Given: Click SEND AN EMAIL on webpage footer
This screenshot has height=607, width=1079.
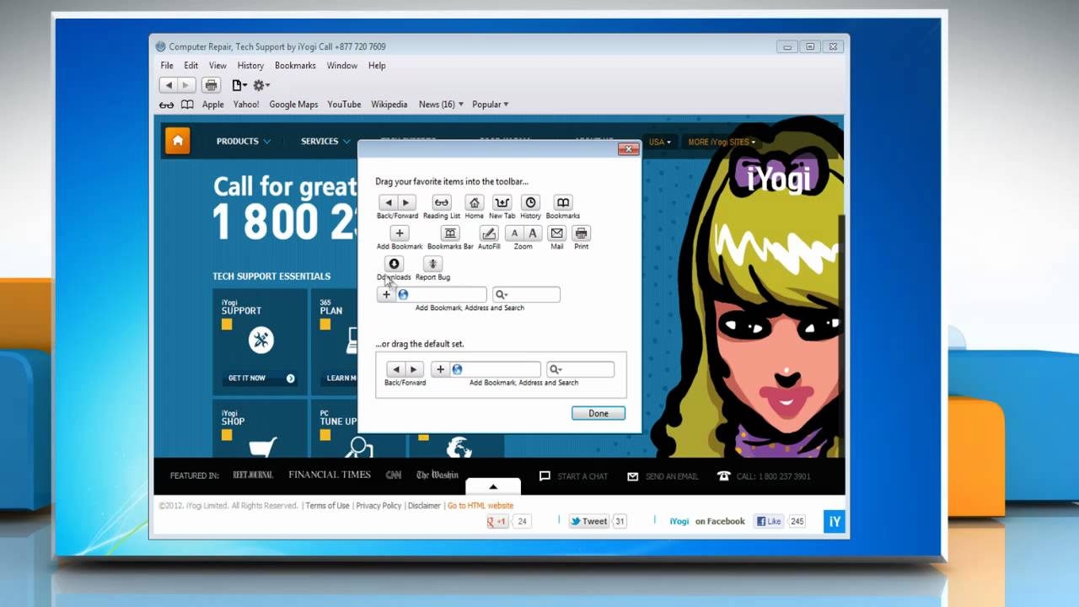Looking at the screenshot, I should coord(663,476).
